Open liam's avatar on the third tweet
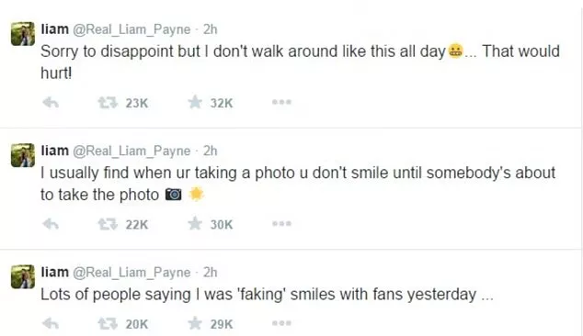Image resolution: width=583 pixels, height=336 pixels. click(x=23, y=276)
